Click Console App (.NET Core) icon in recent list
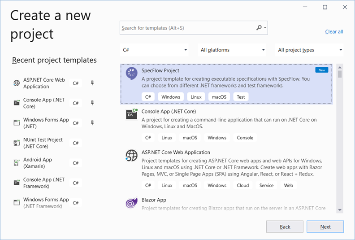Viewport: 355px width, 240px height. pos(17,103)
